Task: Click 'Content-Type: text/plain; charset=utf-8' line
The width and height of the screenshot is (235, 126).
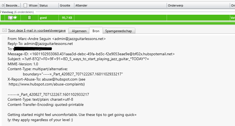Action: [40, 100]
